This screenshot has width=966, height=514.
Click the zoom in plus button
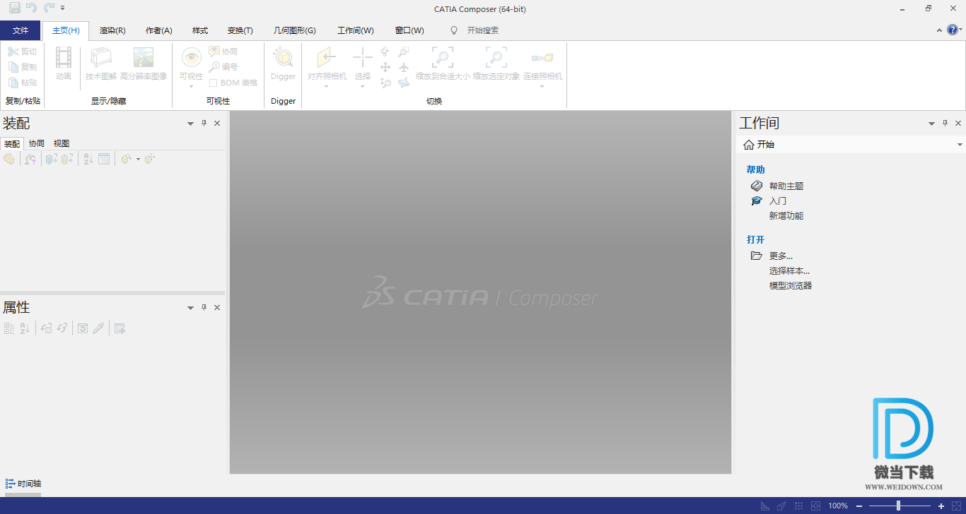point(941,506)
